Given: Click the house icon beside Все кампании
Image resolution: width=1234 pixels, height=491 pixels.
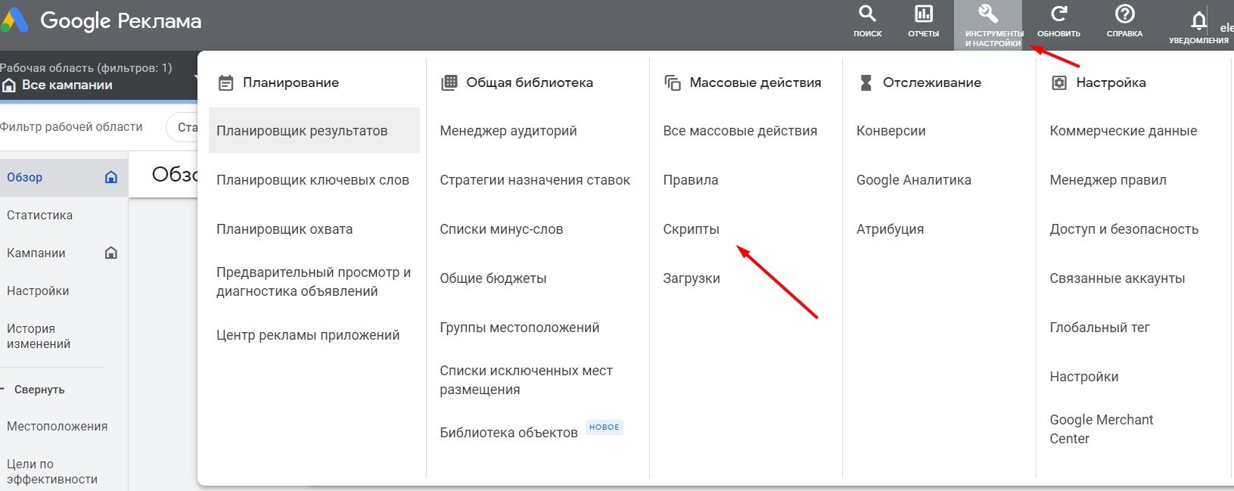Looking at the screenshot, I should [8, 85].
